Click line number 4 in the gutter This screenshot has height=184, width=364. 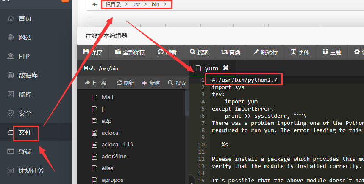tap(203, 101)
